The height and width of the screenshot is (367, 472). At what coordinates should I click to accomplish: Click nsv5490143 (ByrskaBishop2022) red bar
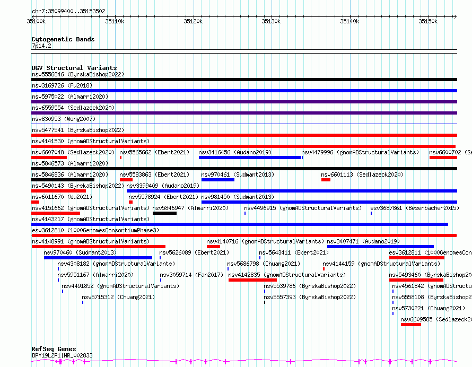tap(59, 191)
